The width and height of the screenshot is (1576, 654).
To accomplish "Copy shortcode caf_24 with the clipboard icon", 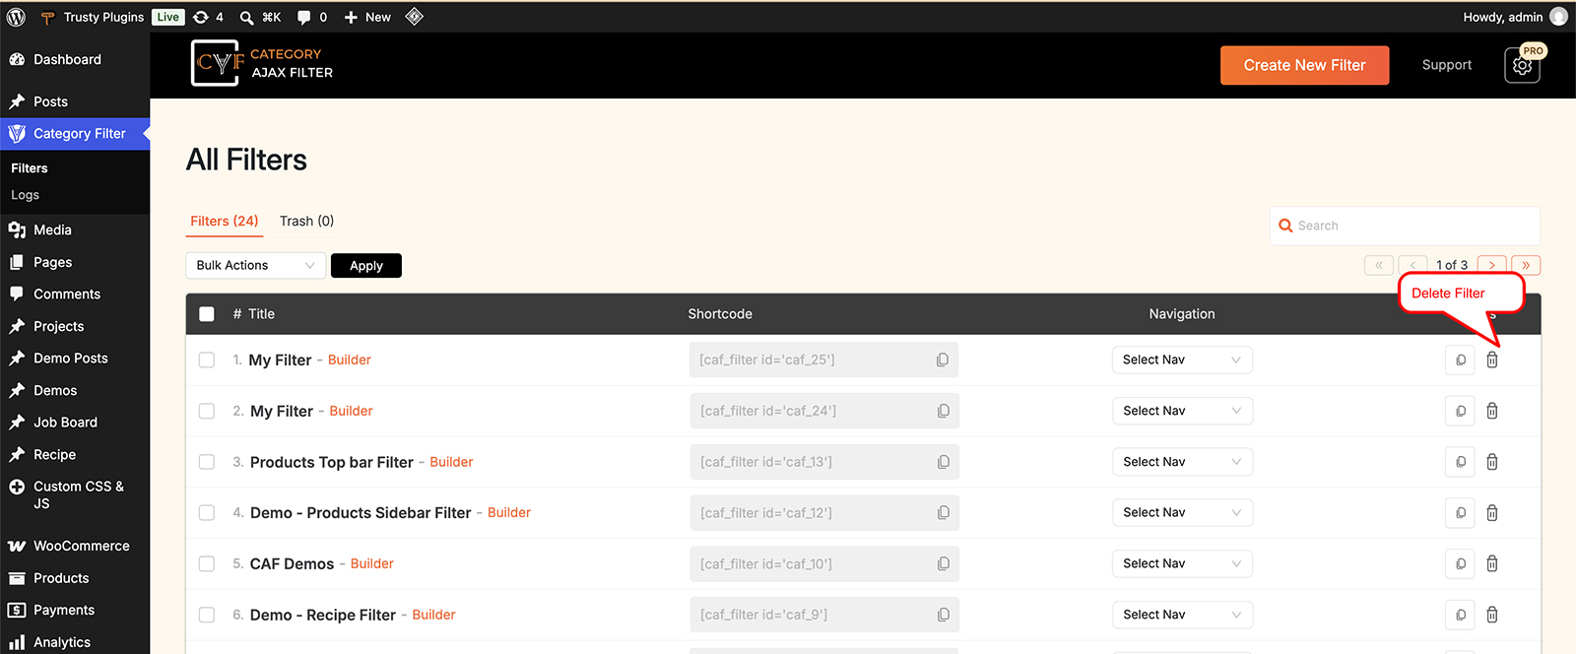I will tap(944, 411).
